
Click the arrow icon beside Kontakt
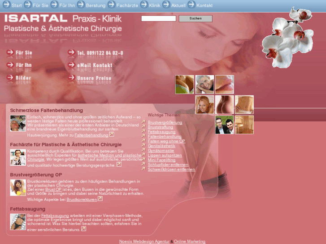191,4
